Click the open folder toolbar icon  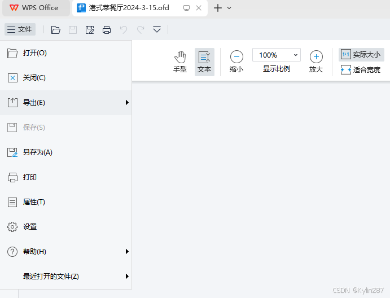tap(56, 29)
